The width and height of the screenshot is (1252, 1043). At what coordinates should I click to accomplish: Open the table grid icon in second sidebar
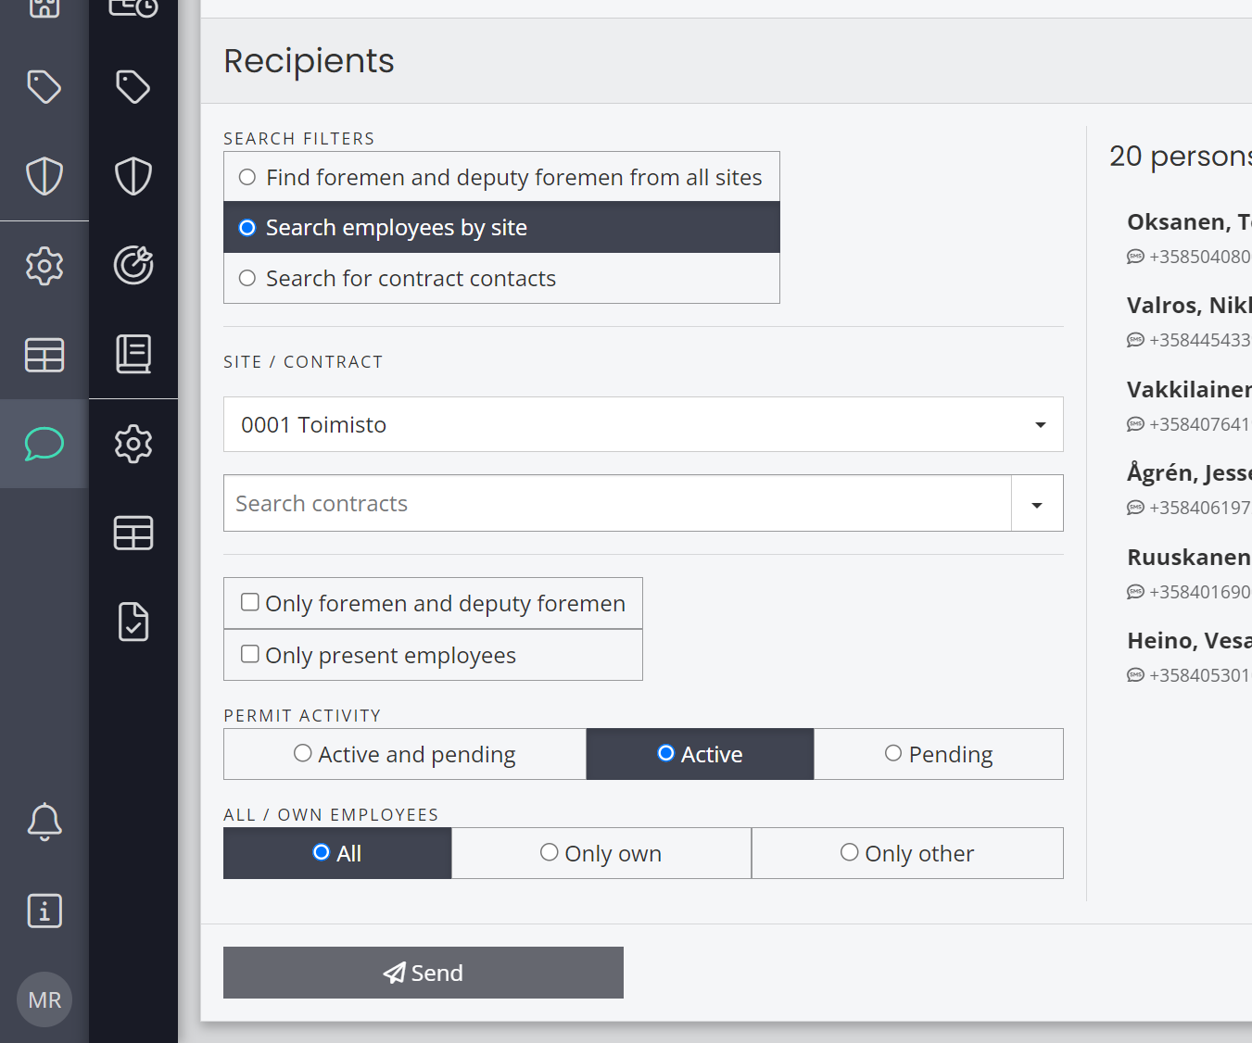(x=133, y=533)
